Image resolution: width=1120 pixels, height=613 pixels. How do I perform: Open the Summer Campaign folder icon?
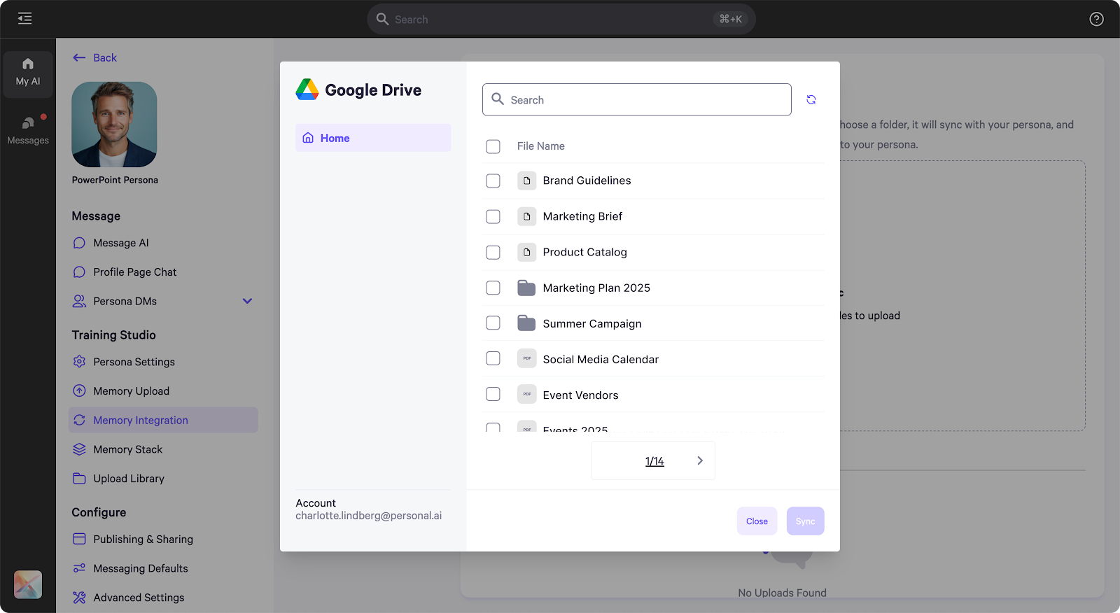point(526,323)
